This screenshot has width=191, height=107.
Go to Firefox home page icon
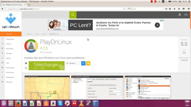click(179, 9)
